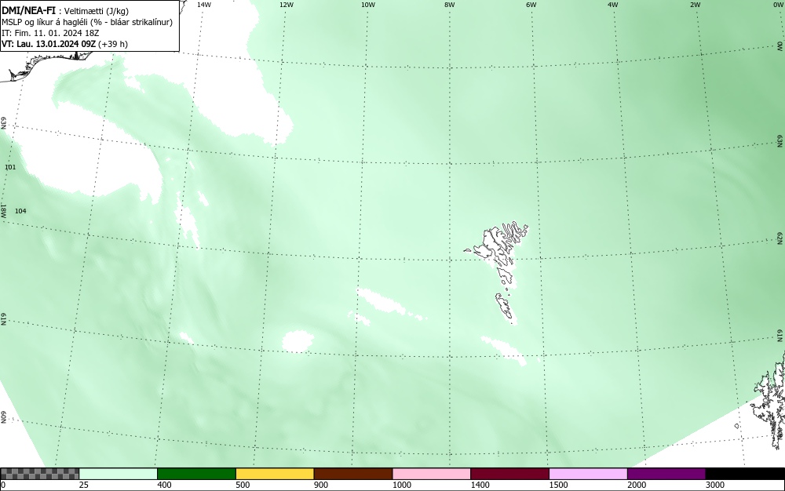Click the legend value "500"
This screenshot has height=491, width=785.
click(x=243, y=485)
